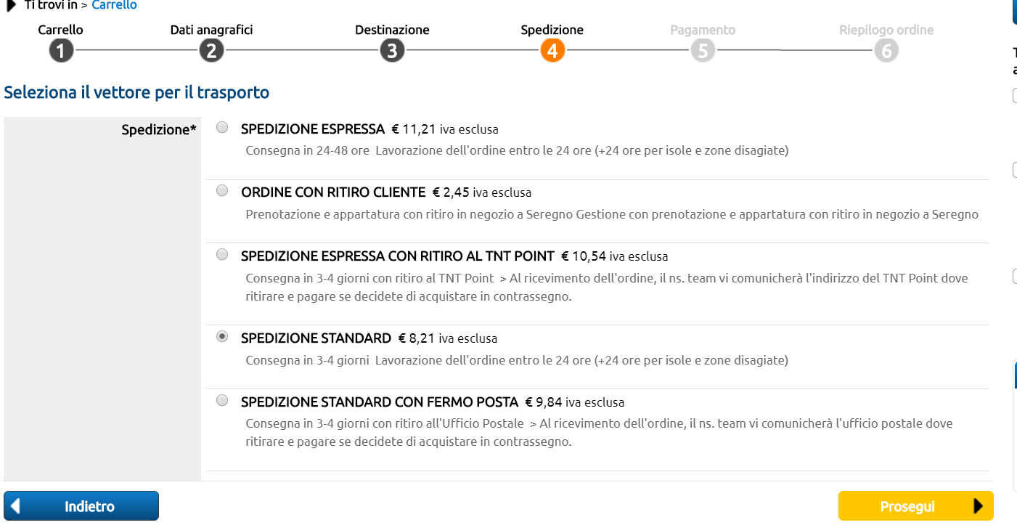Screen dimensions: 1017x525
Task: Click orange step 4 Spedizione circle
Action: tap(552, 51)
